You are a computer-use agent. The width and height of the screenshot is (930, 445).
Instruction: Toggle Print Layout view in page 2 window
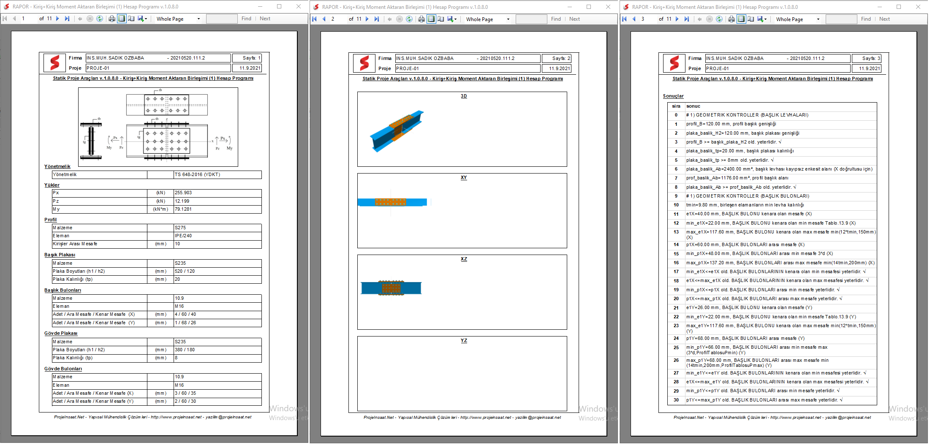tap(431, 19)
